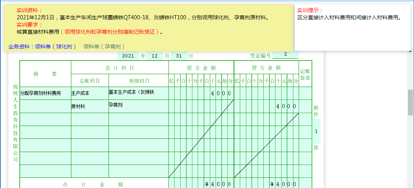Click the 实训要求： heading
Image resolution: width=414 pixels, height=188 pixels.
[30, 25]
